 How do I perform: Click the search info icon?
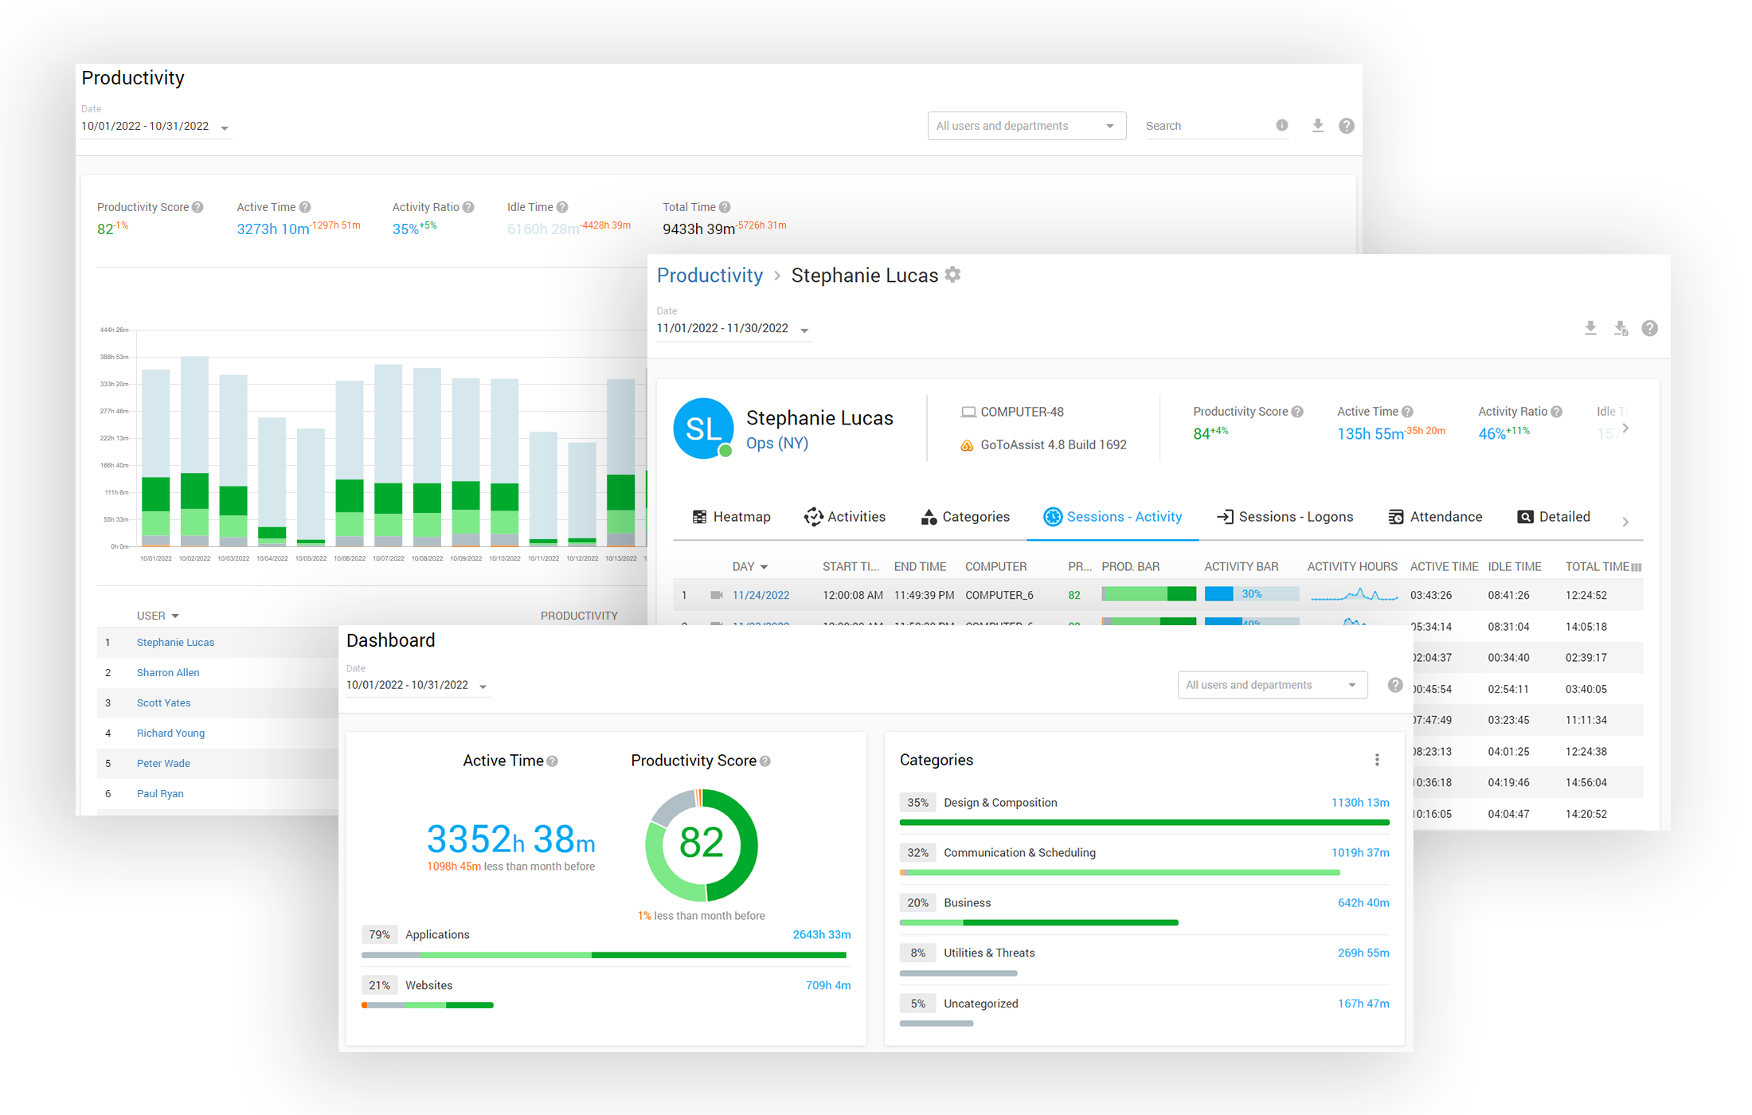click(1281, 125)
